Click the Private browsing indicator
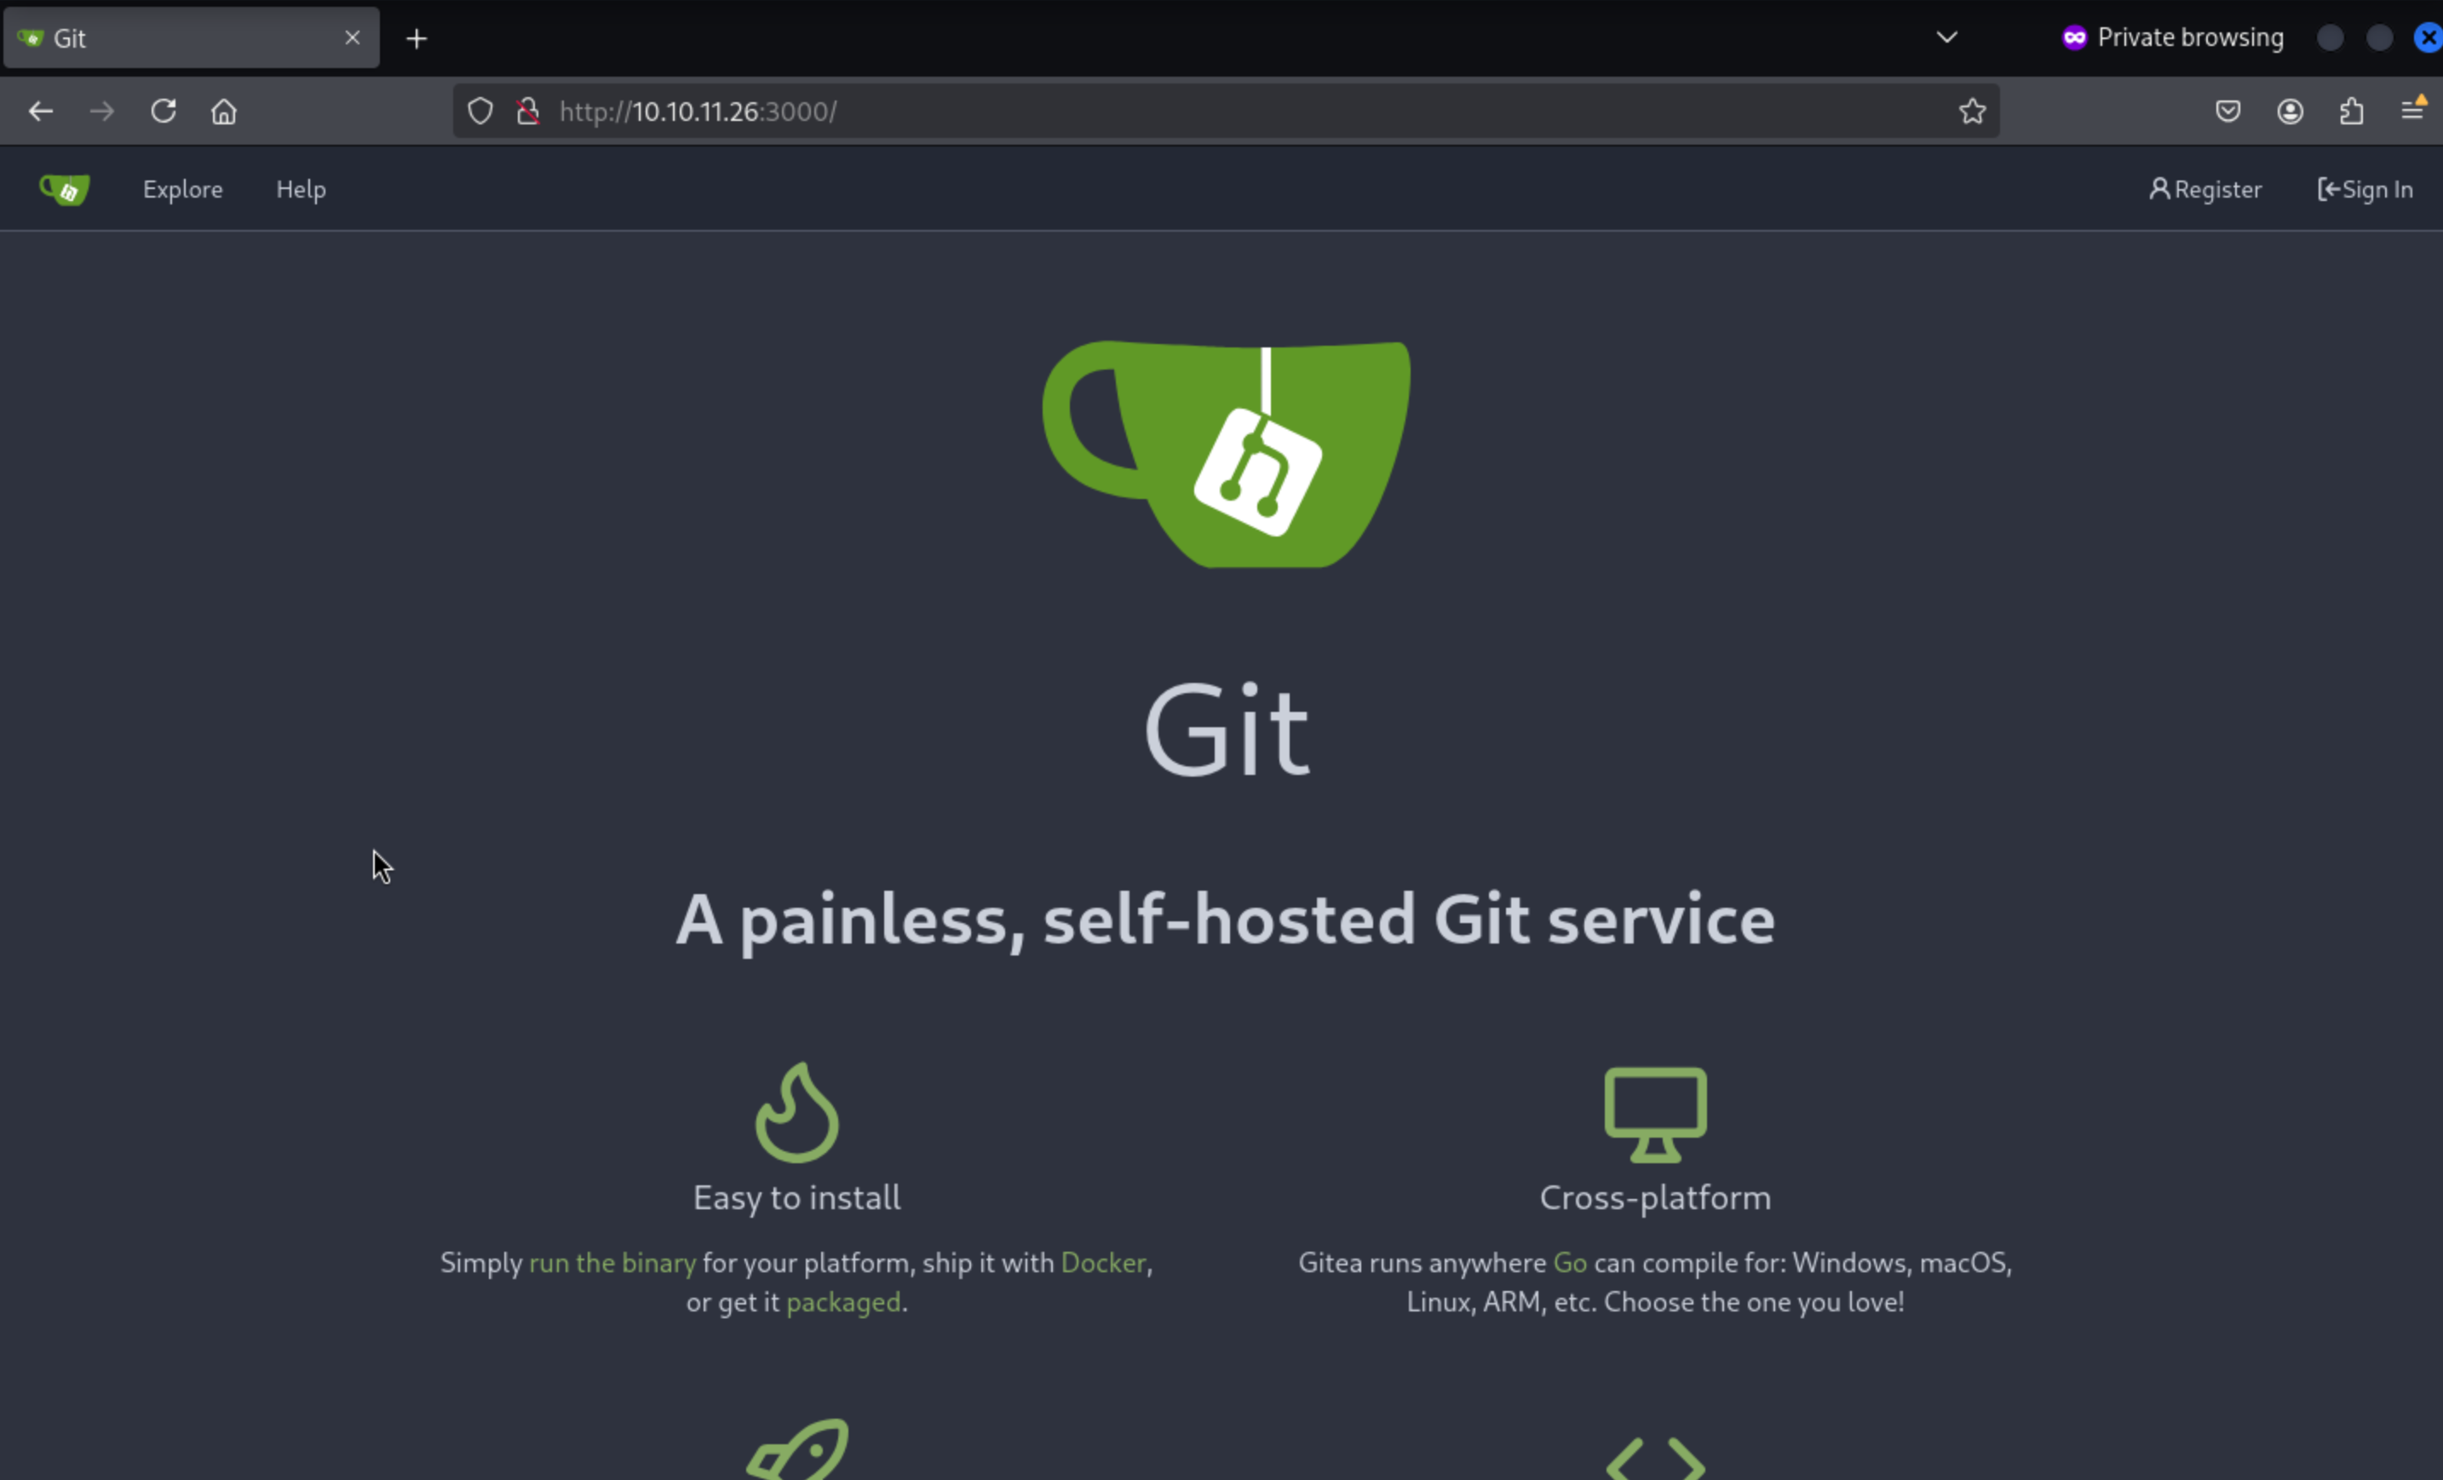This screenshot has height=1480, width=2443. tap(2172, 37)
